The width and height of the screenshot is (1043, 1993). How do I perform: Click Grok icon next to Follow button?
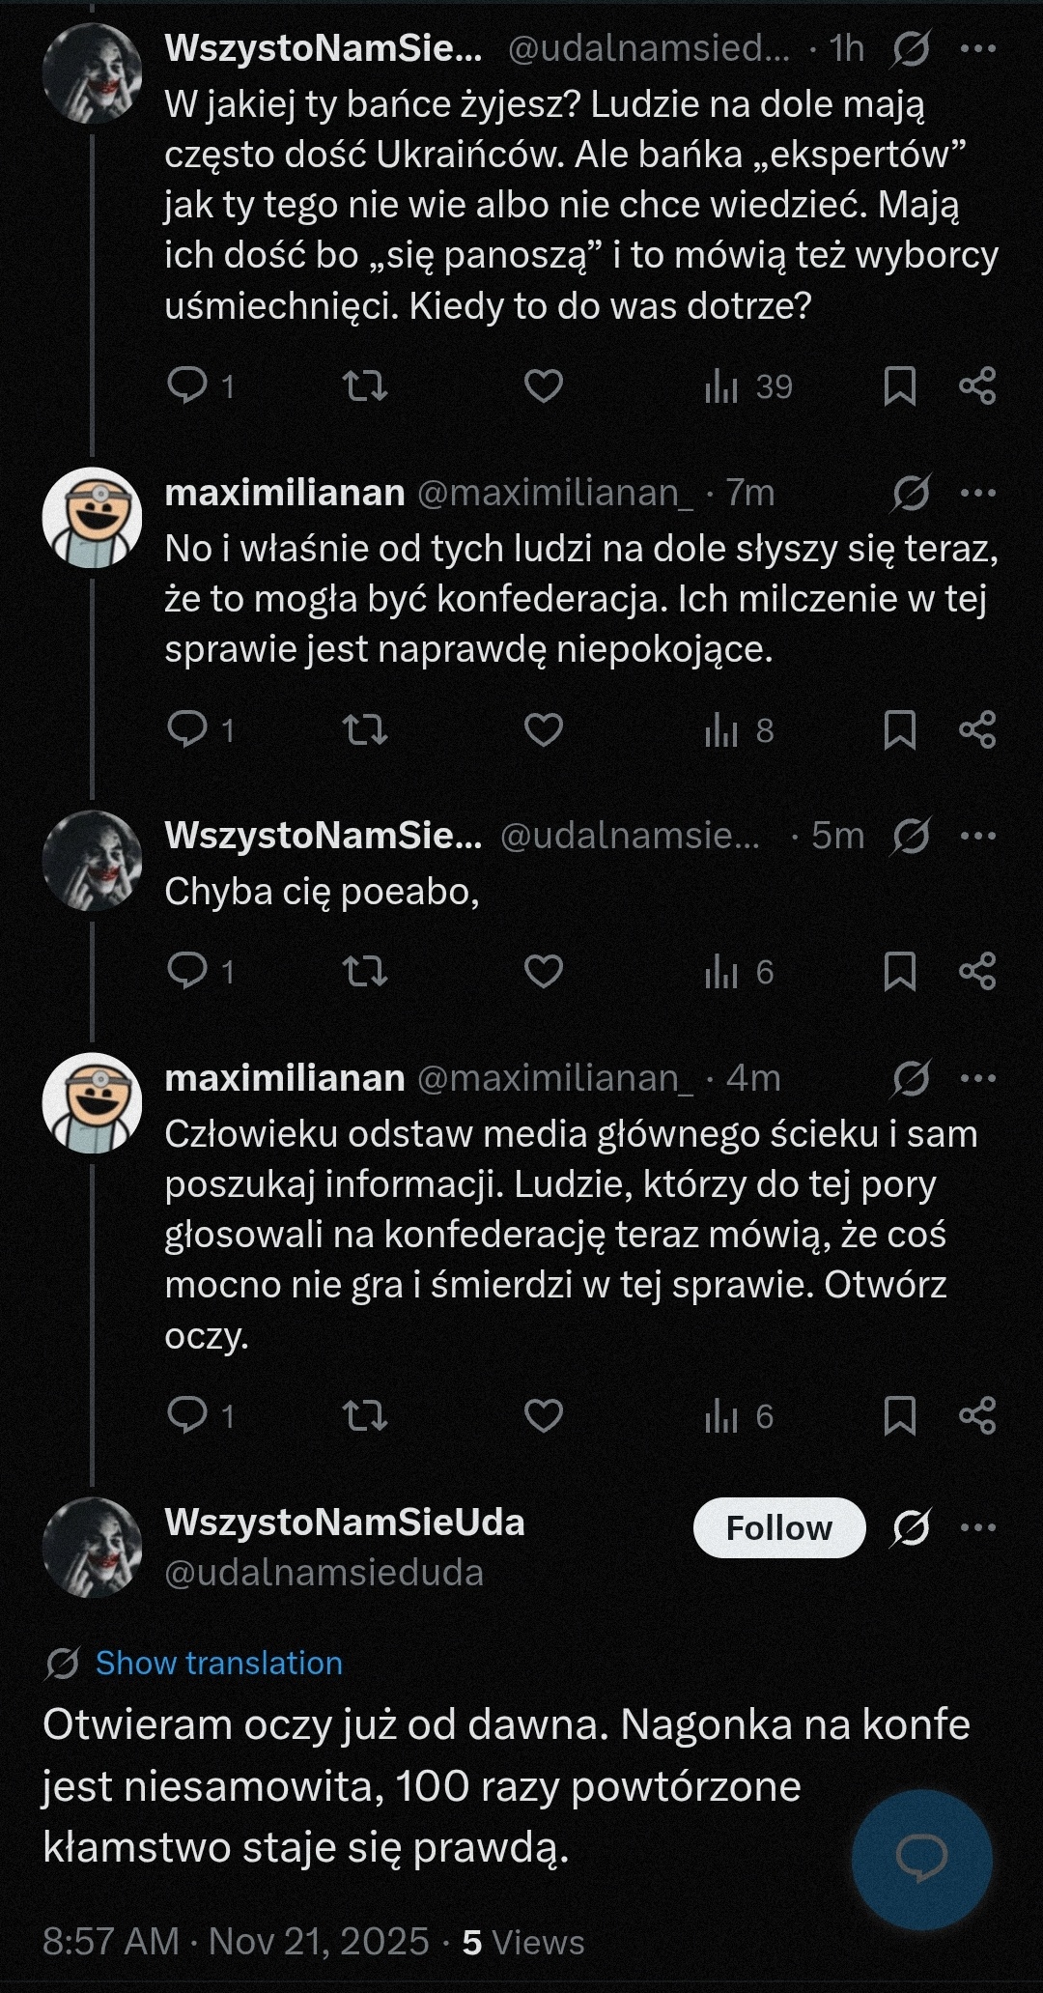click(x=911, y=1527)
